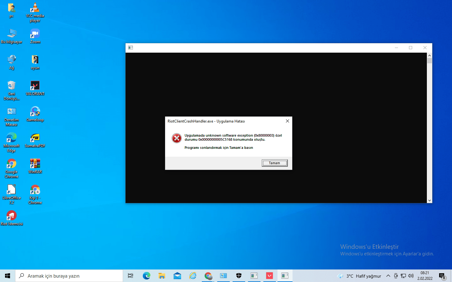The width and height of the screenshot is (452, 282).
Task: Switch to Chrome on the taskbar
Action: [208, 276]
